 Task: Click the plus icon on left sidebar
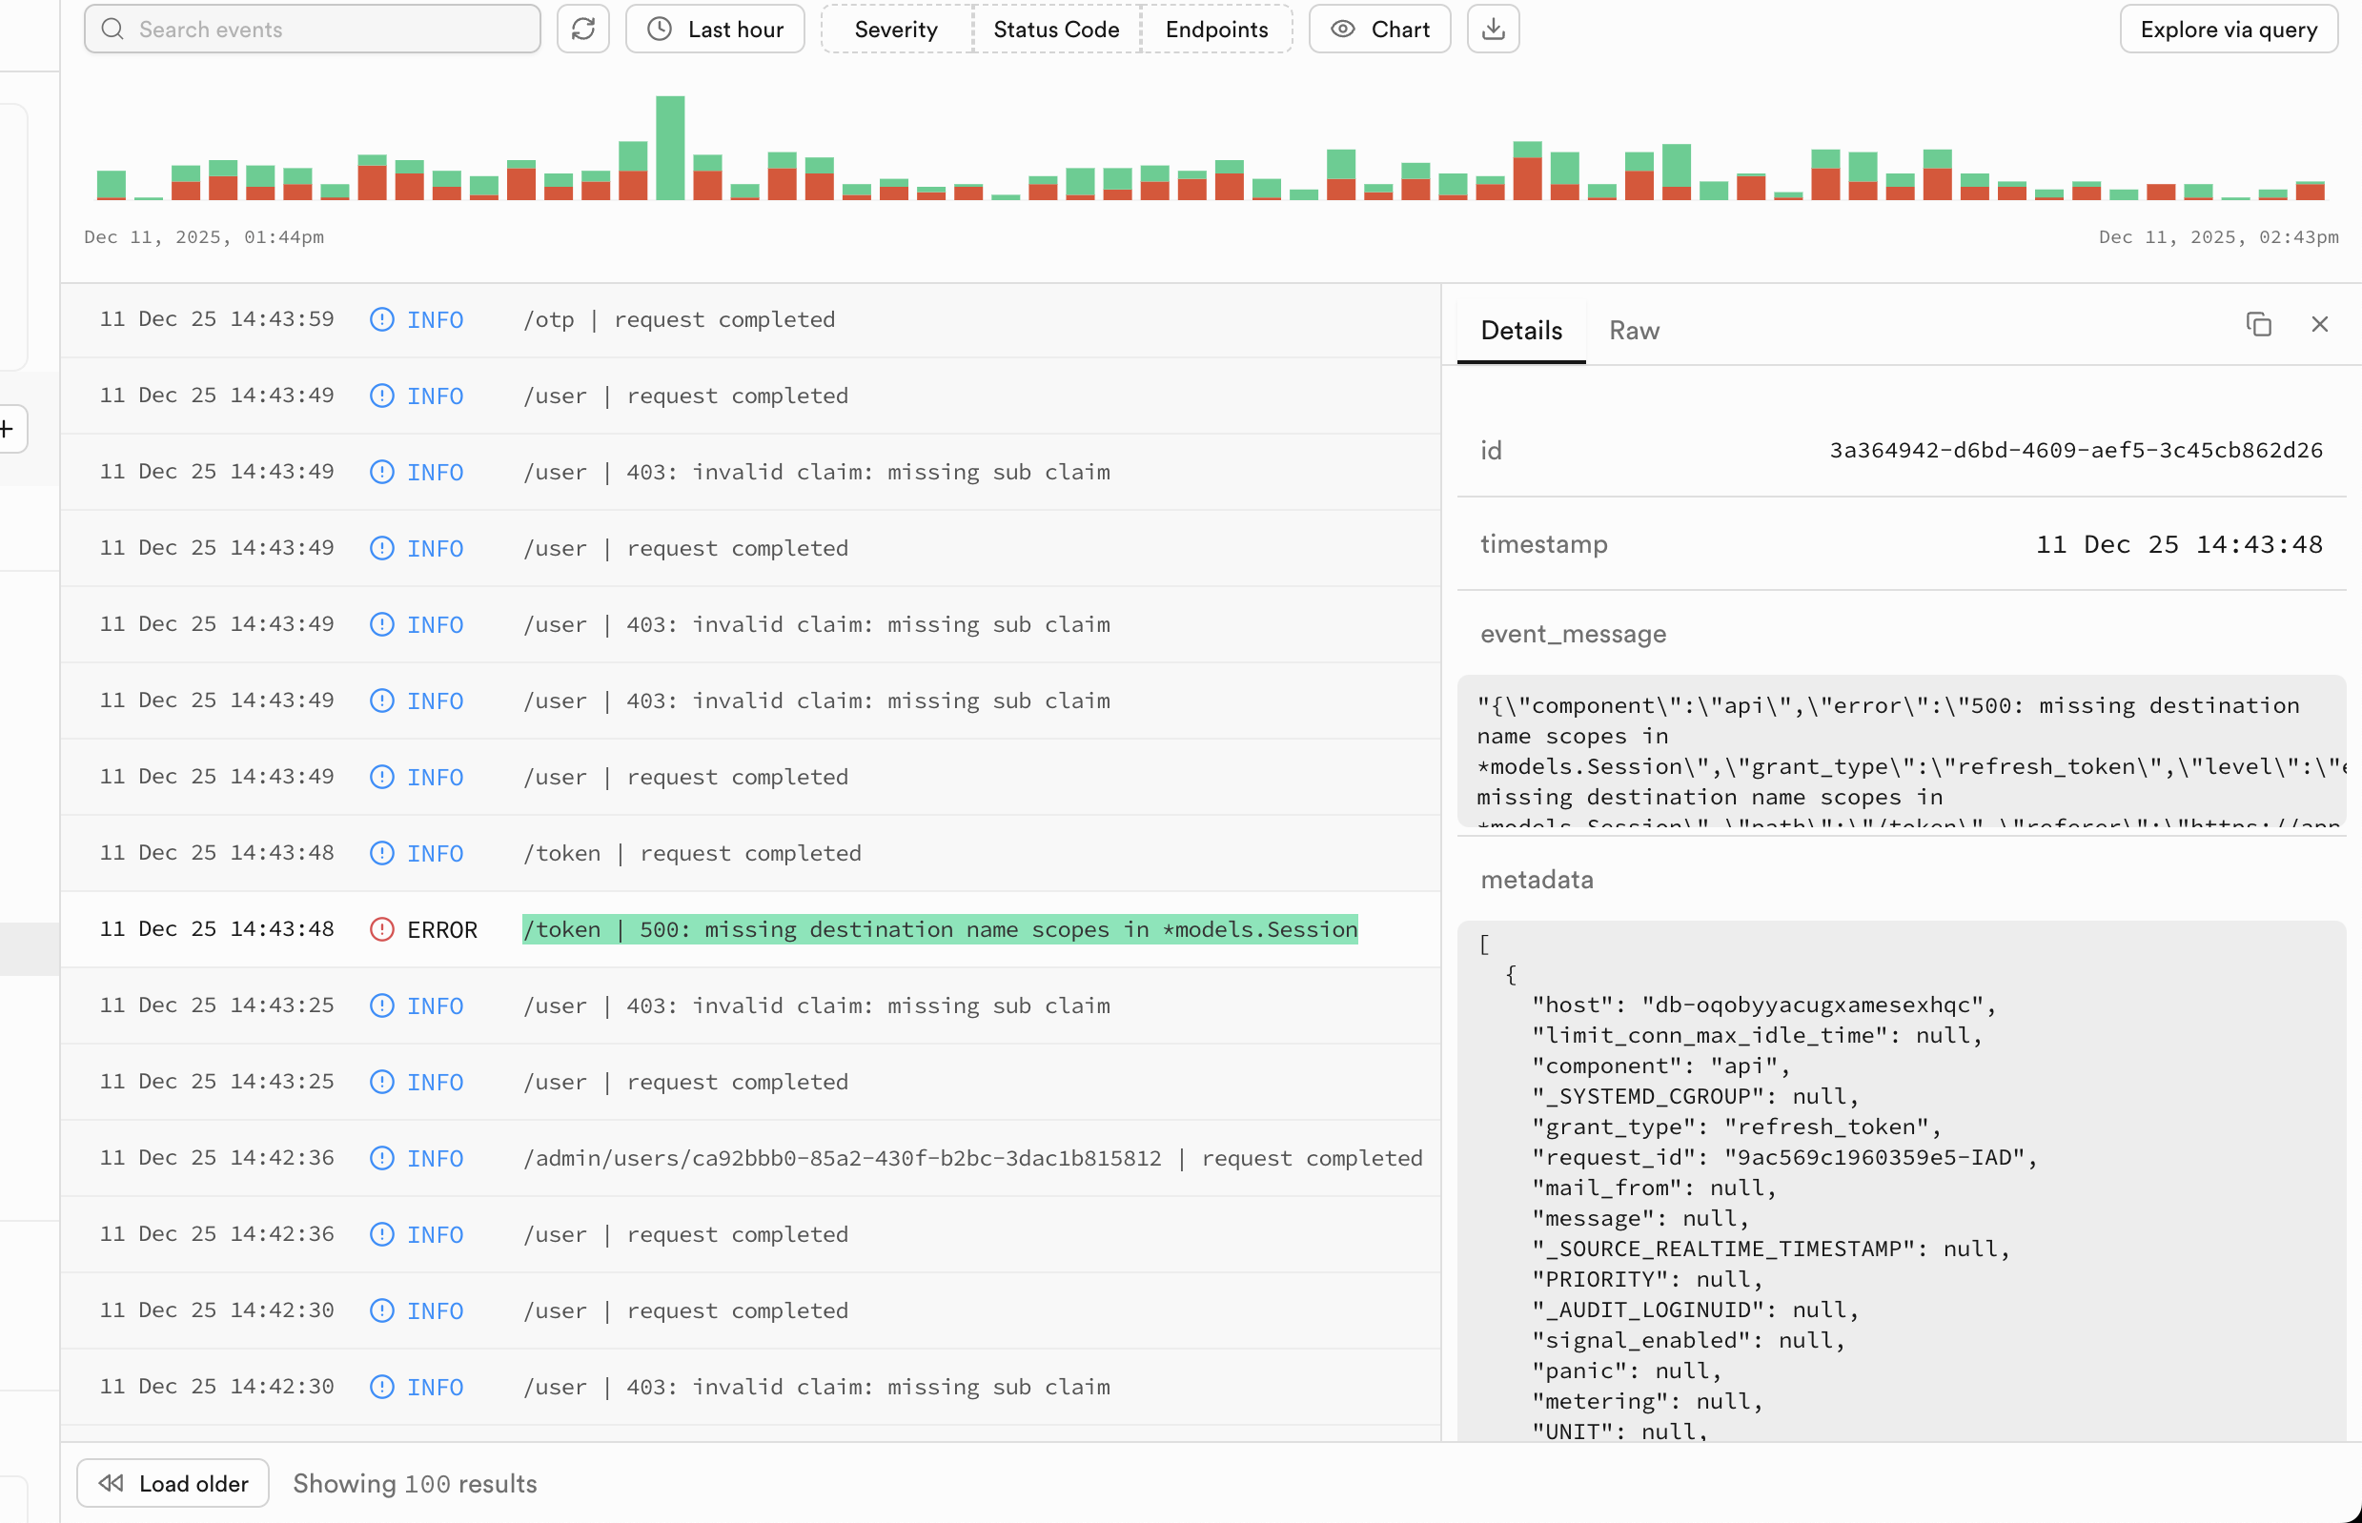pos(8,428)
